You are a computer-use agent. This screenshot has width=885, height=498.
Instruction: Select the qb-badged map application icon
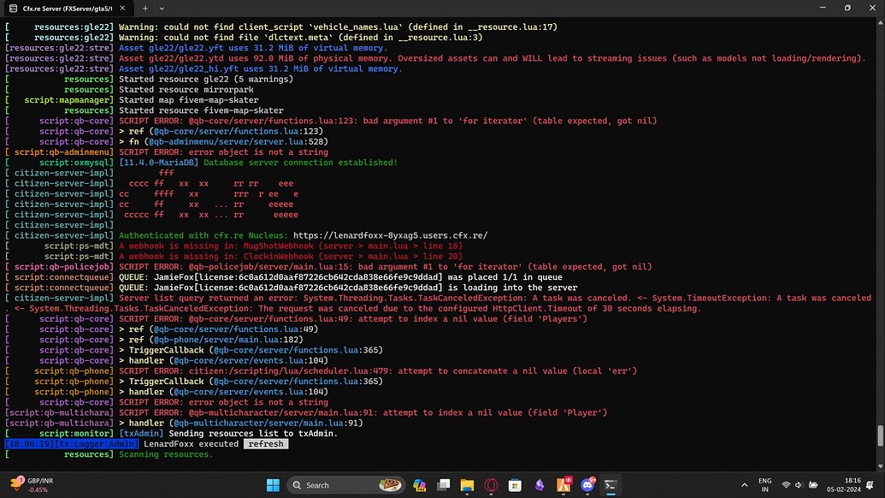[x=563, y=485]
